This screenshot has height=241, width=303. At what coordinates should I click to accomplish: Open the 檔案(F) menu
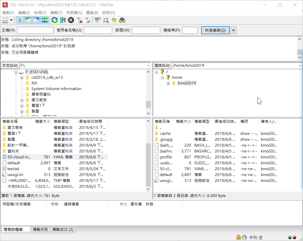[x=8, y=13]
